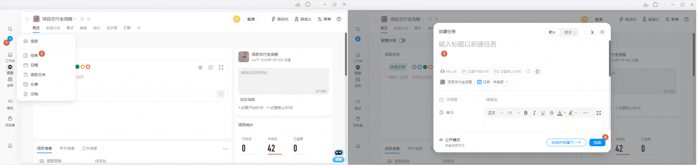Toggle bold in 备注 toolbar
This screenshot has height=165, width=697.
pyautogui.click(x=526, y=113)
